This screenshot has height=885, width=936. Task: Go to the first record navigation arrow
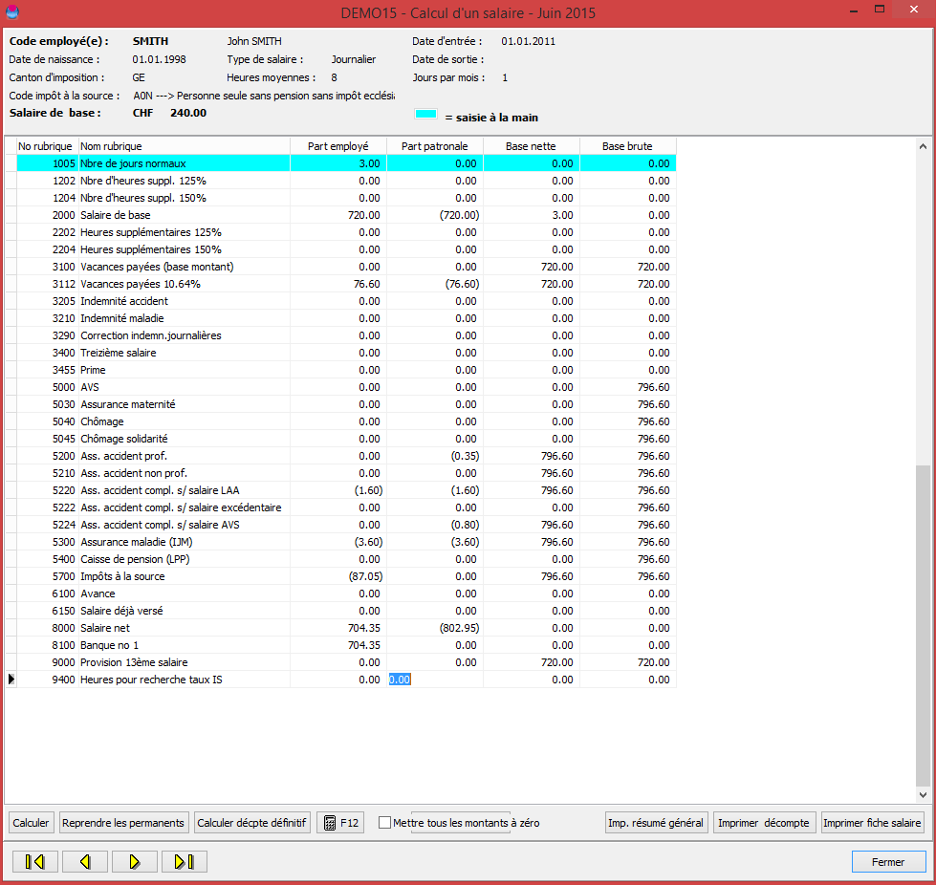35,861
